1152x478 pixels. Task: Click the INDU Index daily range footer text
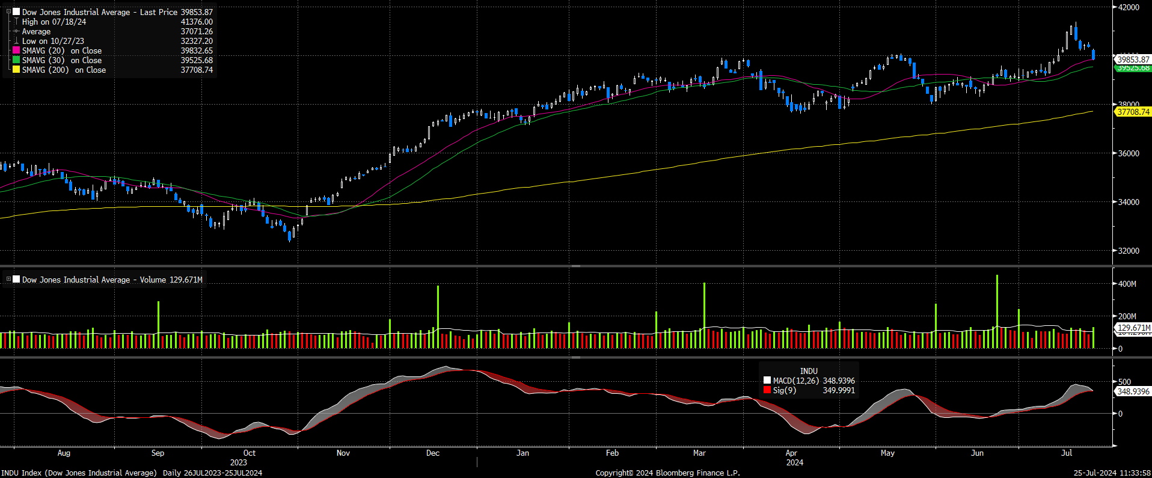point(132,473)
